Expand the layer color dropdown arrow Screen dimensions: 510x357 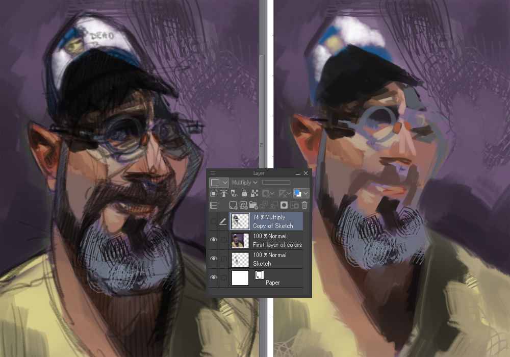[x=305, y=193]
